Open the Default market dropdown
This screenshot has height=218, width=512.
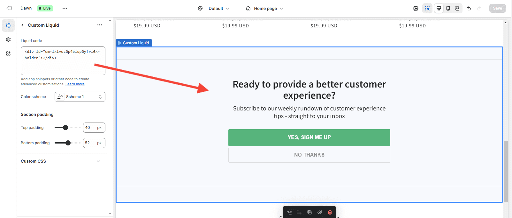coord(214,8)
